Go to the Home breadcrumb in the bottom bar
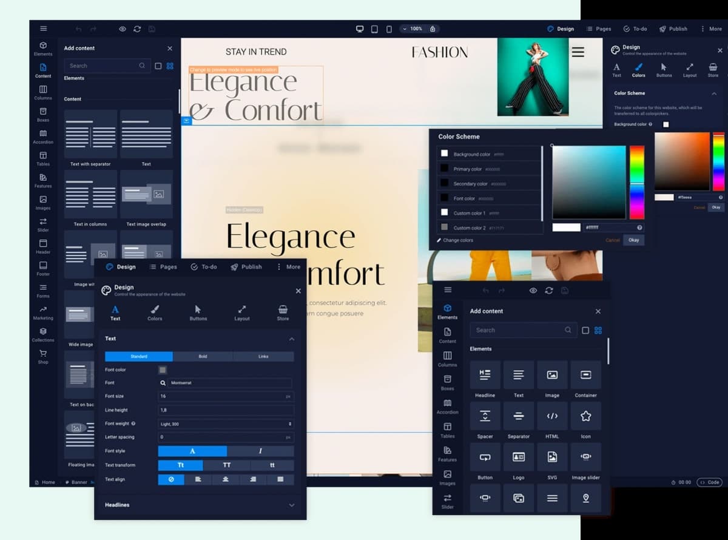The image size is (728, 540). point(45,482)
